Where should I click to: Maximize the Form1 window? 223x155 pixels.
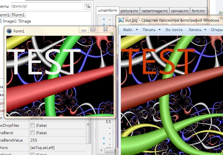pyautogui.click(x=92, y=29)
